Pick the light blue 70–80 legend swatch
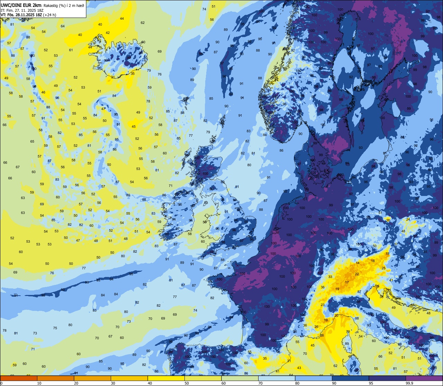This screenshot has width=443, height=386. coord(277,378)
